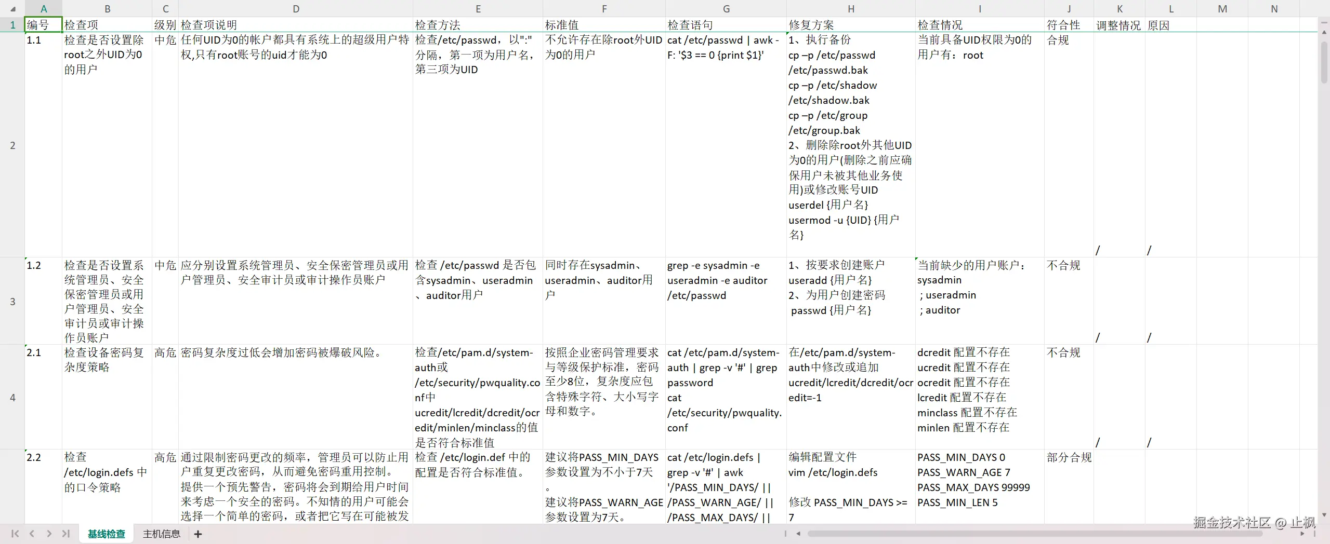Select column D header
Viewport: 1330px width, 544px height.
[296, 9]
